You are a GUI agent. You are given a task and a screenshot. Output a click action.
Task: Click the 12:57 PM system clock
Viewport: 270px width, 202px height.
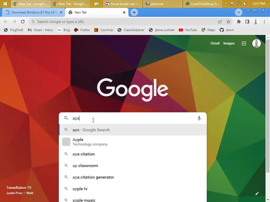tap(258, 4)
